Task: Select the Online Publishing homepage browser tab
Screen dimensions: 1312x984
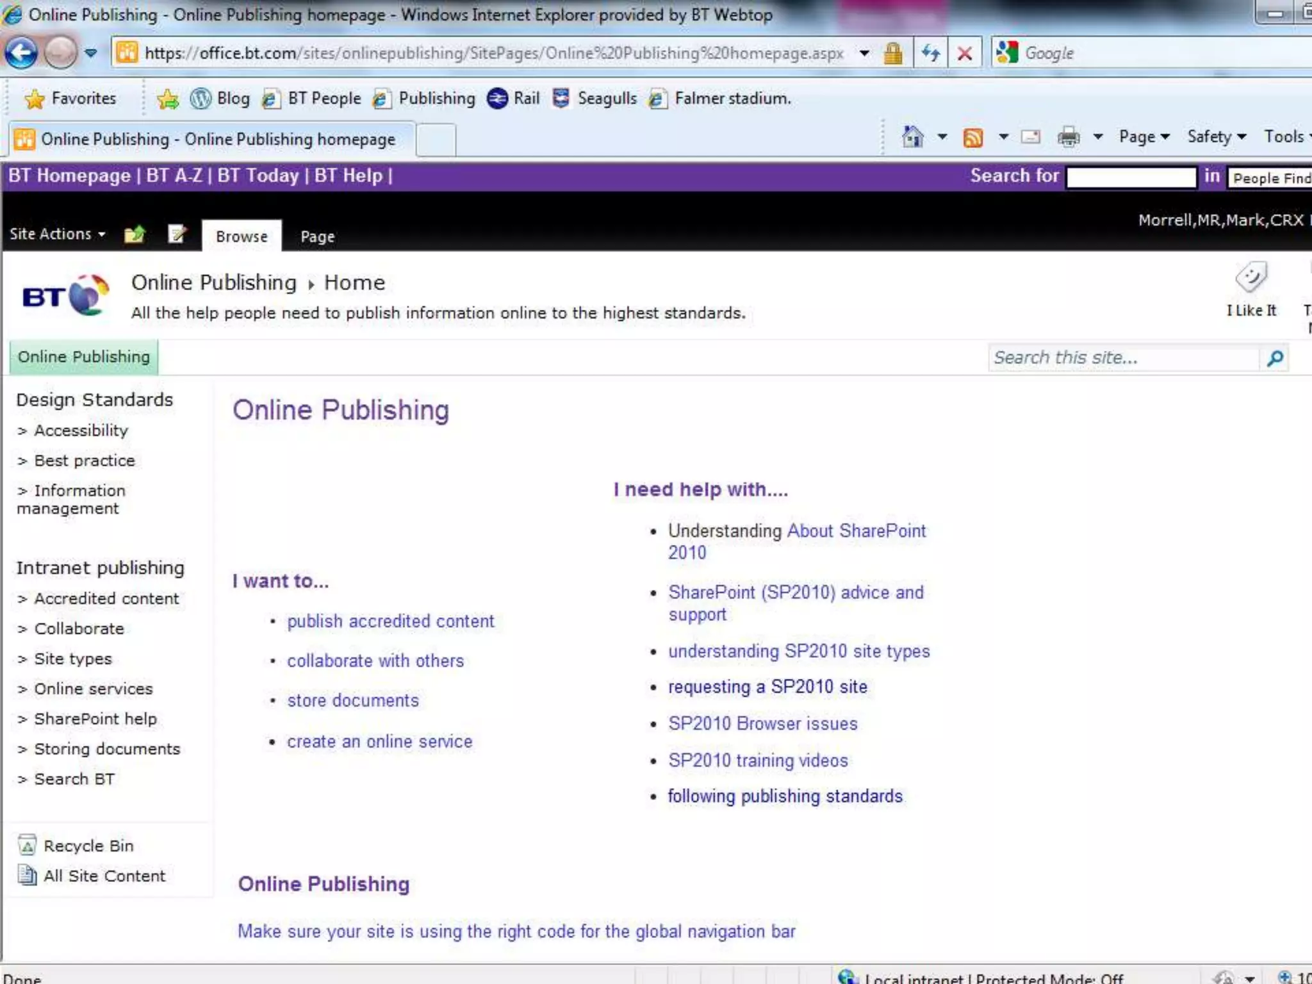Action: (x=211, y=139)
